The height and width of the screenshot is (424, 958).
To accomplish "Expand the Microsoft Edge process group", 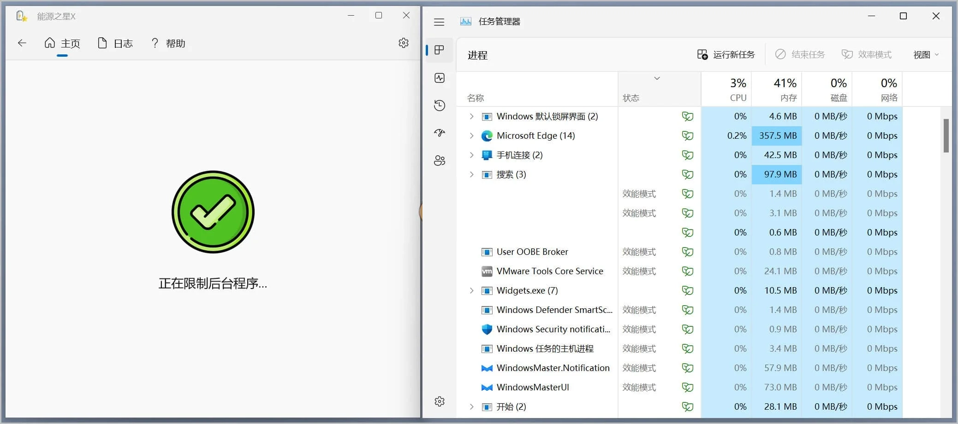I will click(x=471, y=135).
